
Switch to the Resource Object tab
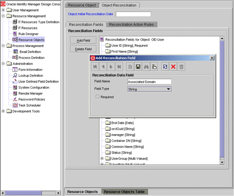click(82, 5)
